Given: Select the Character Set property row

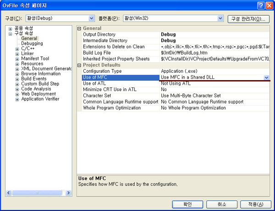Looking at the screenshot, I should tap(120, 96).
